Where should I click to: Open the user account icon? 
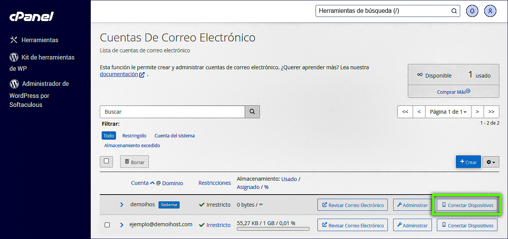(x=490, y=11)
